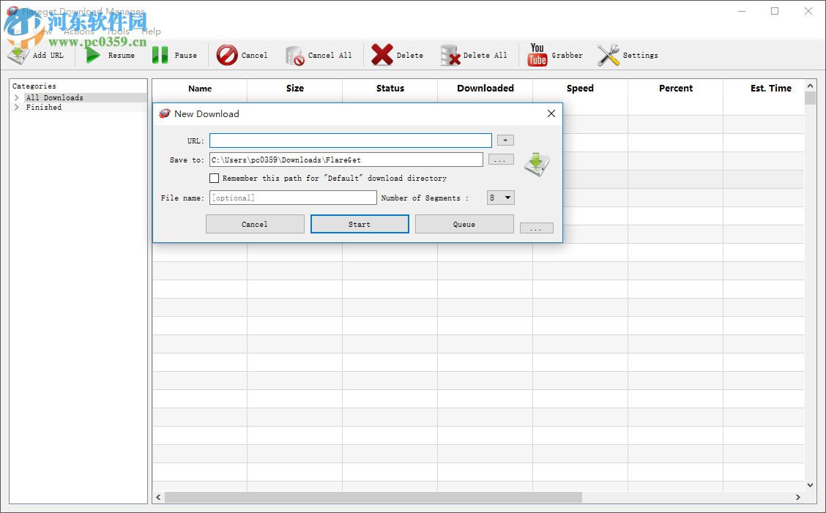Image resolution: width=826 pixels, height=513 pixels.
Task: Click the Settings toolbar label
Action: tap(641, 56)
